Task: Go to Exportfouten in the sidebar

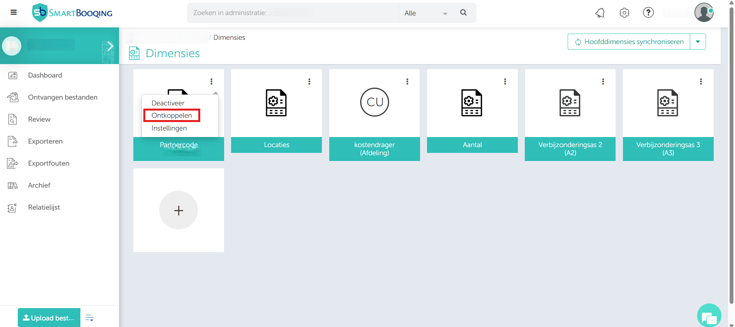Action: pos(49,163)
